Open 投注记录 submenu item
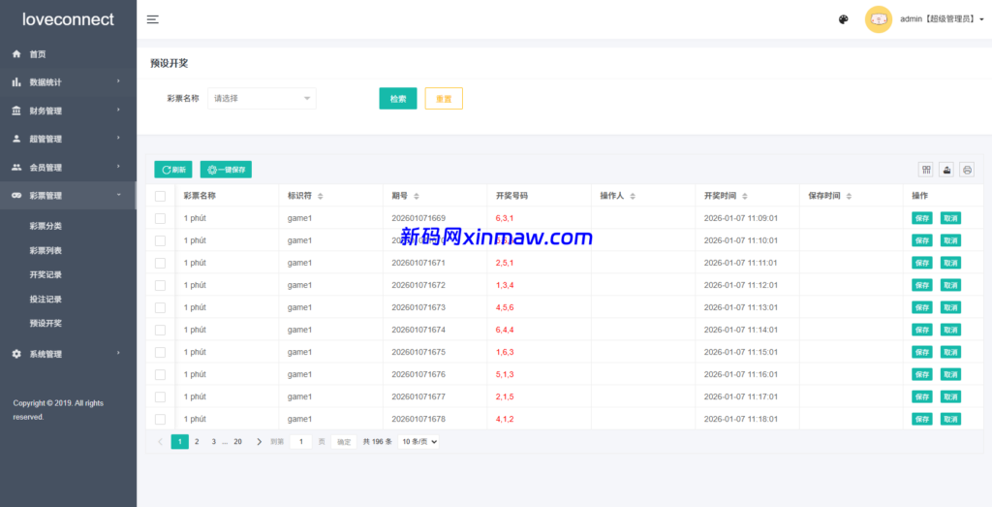 coord(46,299)
